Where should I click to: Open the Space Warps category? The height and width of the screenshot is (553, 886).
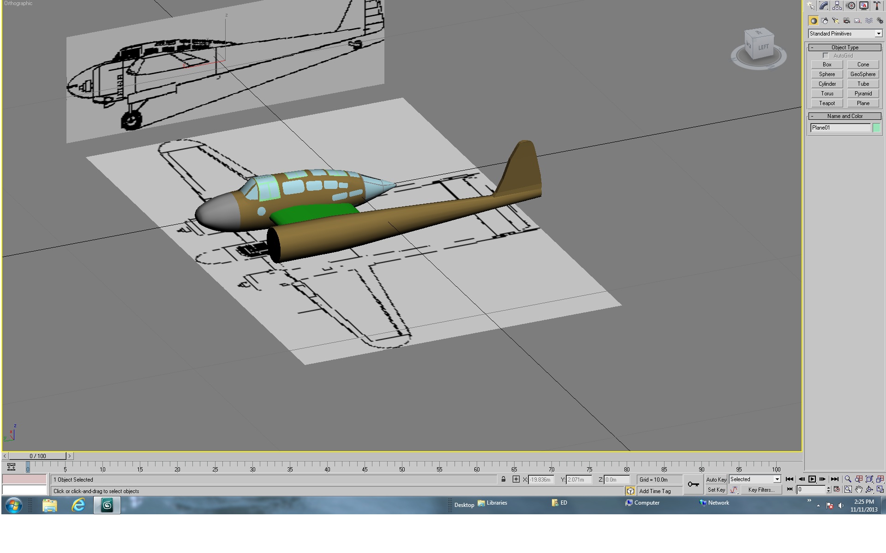(869, 21)
